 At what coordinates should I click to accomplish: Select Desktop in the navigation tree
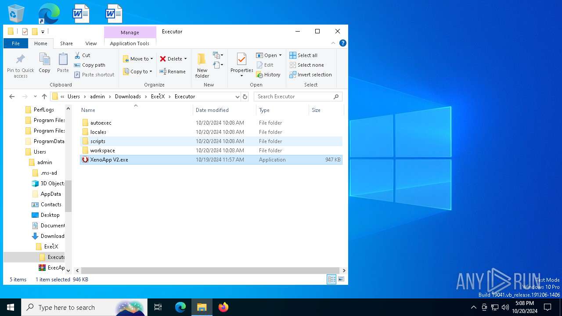(50, 215)
